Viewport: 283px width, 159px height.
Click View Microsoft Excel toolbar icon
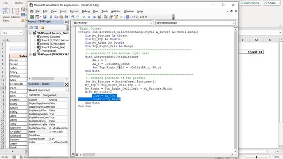(x=32, y=17)
